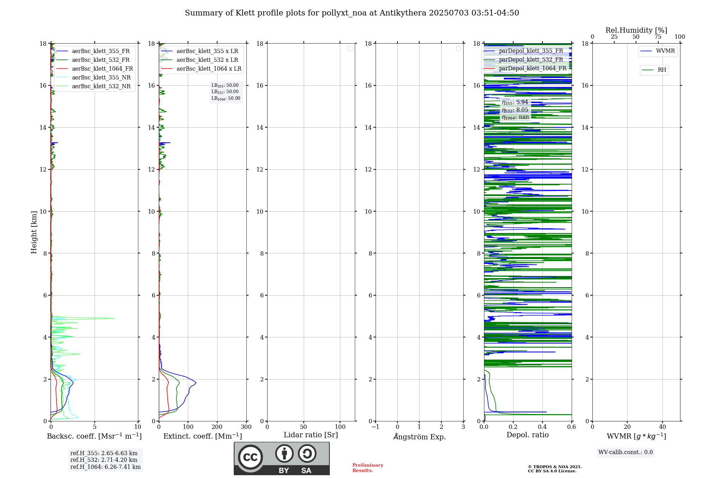Click legend entry aerBsc_klett_355_NR
This screenshot has height=478, width=704.
pyautogui.click(x=94, y=77)
